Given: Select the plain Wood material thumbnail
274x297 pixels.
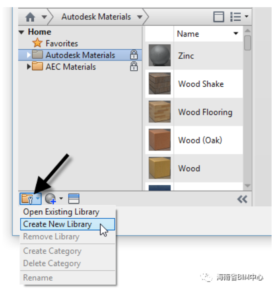Looking at the screenshot, I should (159, 168).
